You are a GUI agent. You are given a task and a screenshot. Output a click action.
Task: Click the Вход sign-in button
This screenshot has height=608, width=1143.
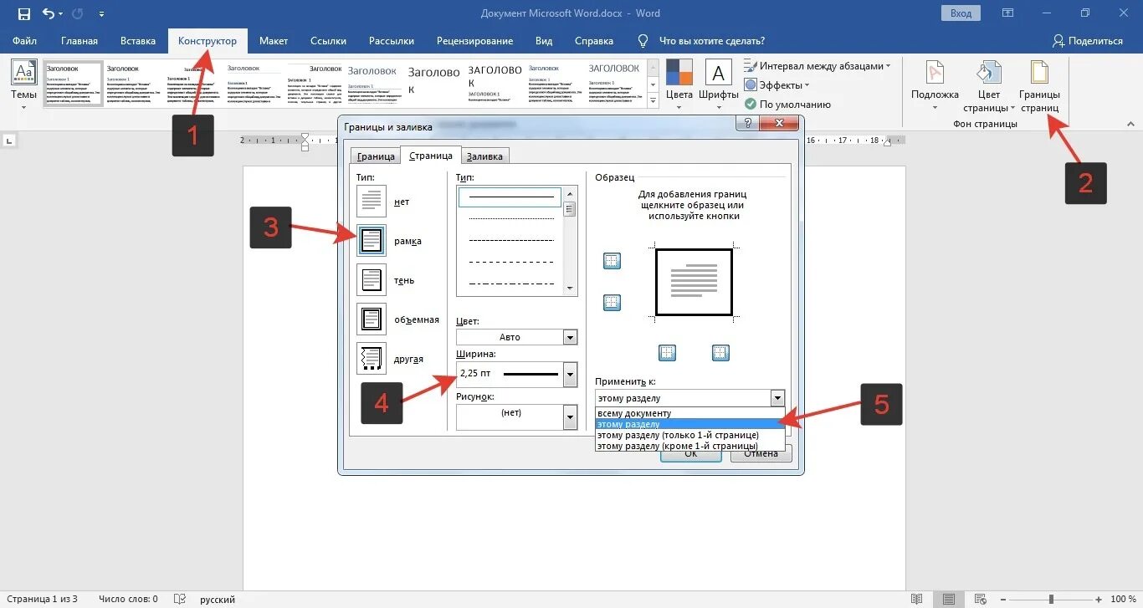click(961, 13)
